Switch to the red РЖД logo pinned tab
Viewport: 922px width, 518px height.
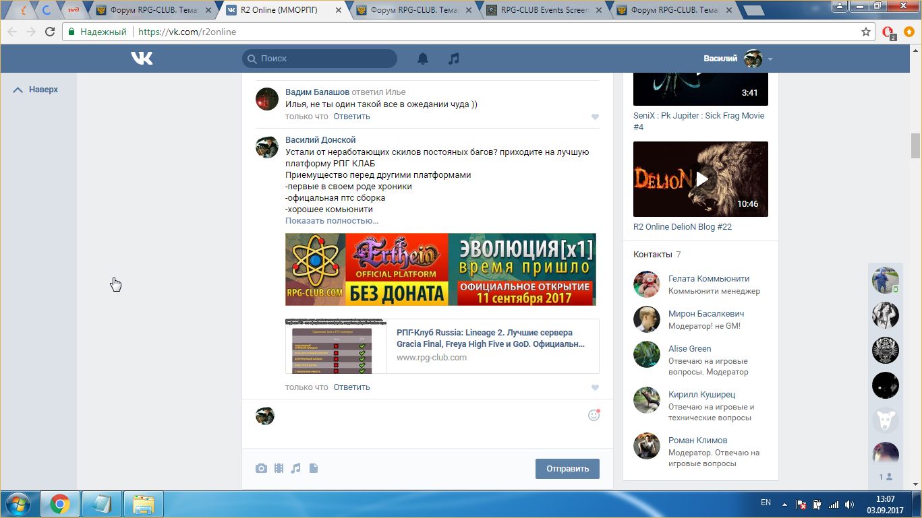[74, 10]
